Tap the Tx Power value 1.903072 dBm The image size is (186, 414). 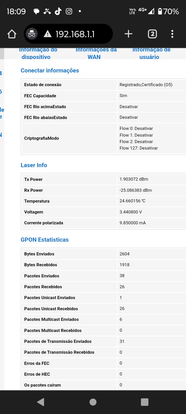[x=134, y=179]
